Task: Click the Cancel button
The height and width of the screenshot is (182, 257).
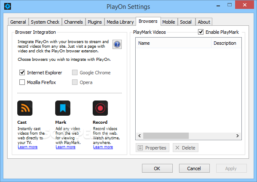Action: coord(194,168)
